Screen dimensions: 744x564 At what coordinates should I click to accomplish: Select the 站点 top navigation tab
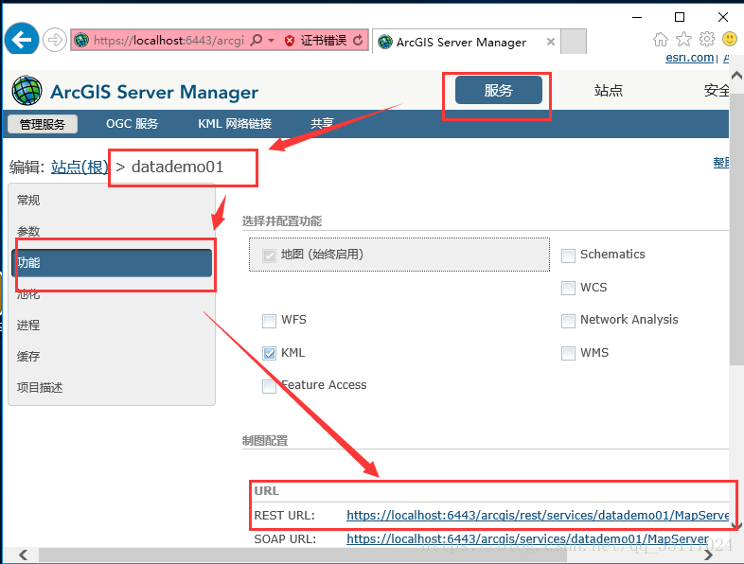click(609, 90)
